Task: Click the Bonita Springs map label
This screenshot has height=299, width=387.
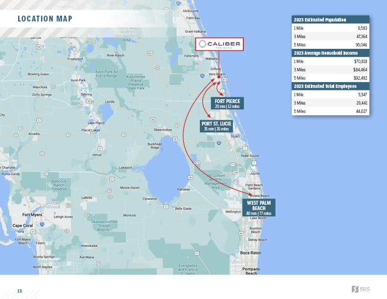Action: 44,257
